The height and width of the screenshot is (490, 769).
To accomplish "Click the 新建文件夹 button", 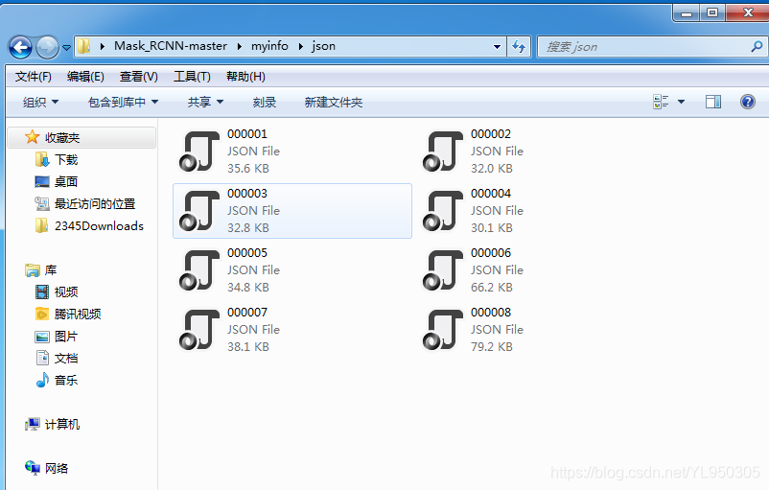I will (334, 102).
